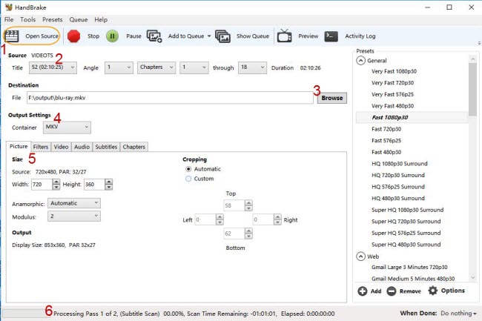Click the destination File path field
Image resolution: width=482 pixels, height=321 pixels.
point(170,98)
